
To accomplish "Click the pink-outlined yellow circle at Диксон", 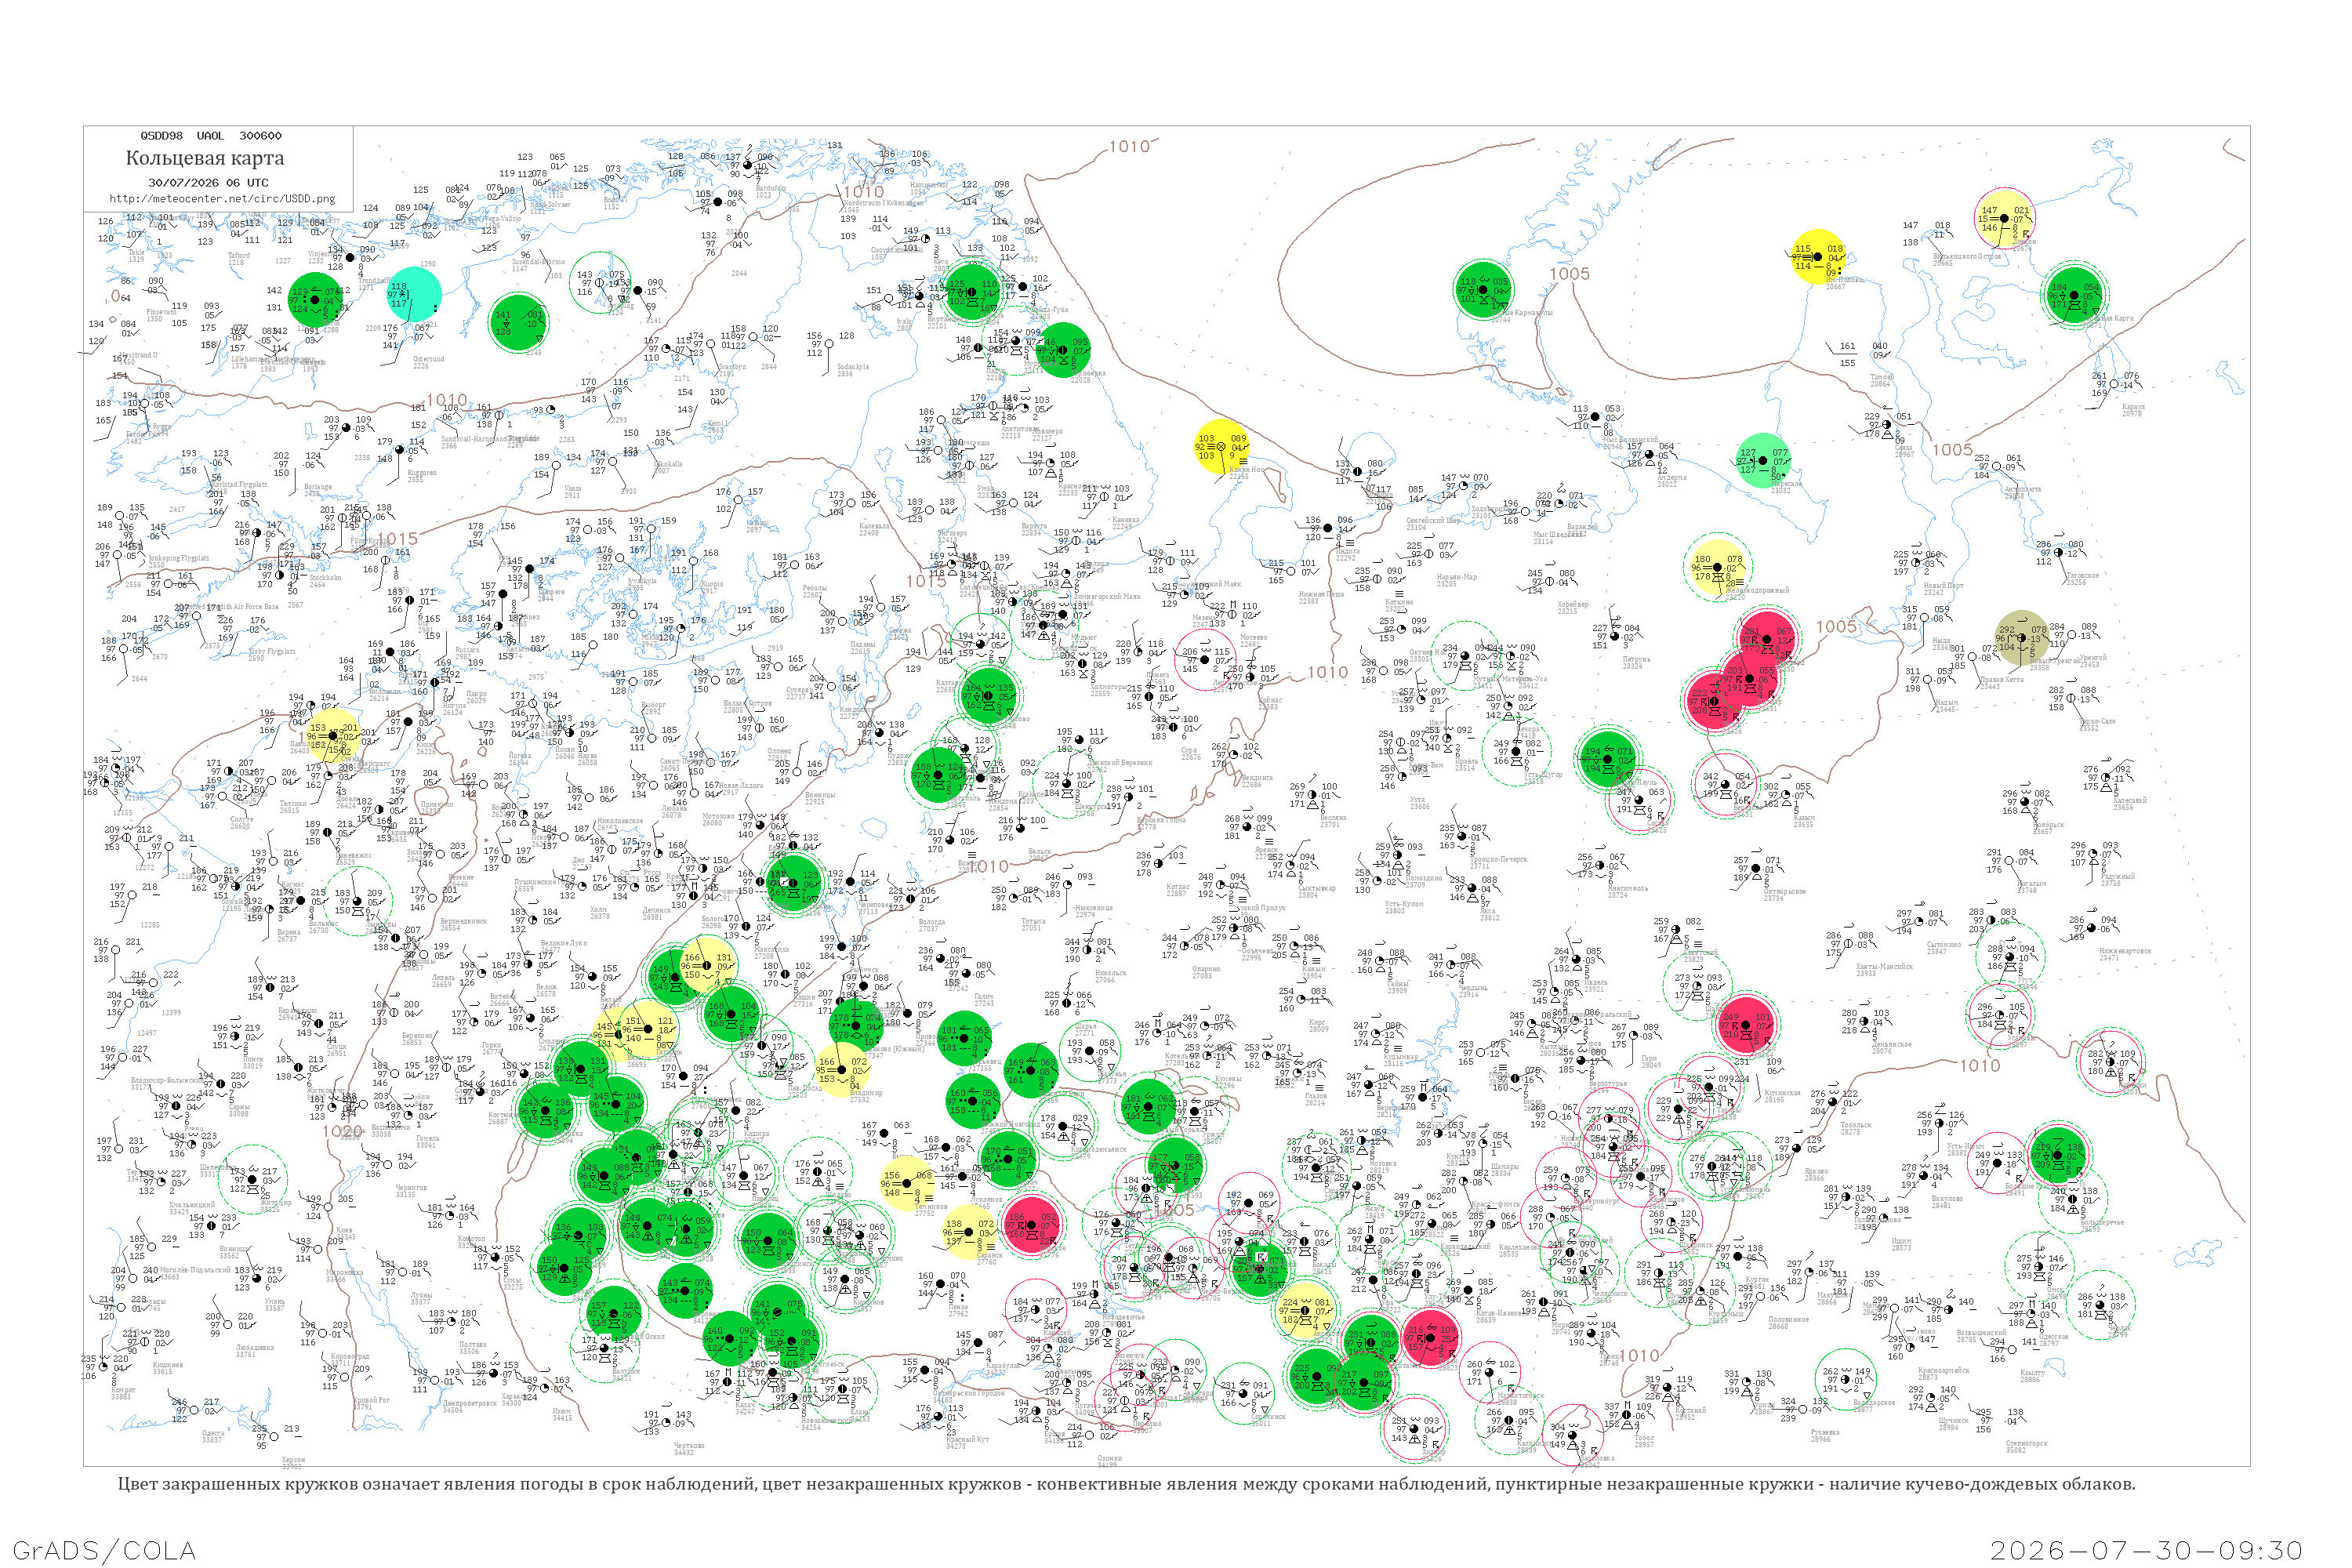I will pyautogui.click(x=2005, y=217).
